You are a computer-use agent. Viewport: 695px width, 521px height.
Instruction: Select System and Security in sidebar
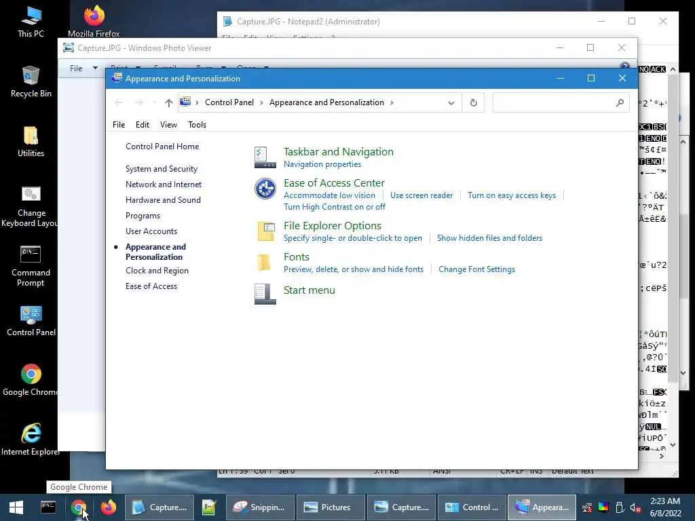[x=162, y=169]
